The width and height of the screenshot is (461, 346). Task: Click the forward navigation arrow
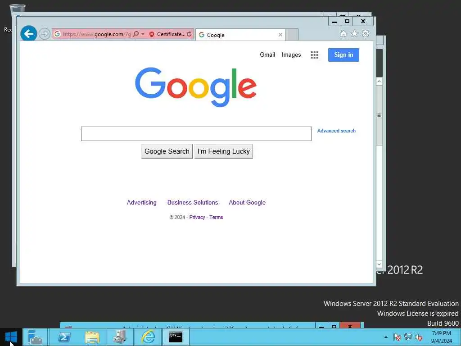(x=45, y=34)
